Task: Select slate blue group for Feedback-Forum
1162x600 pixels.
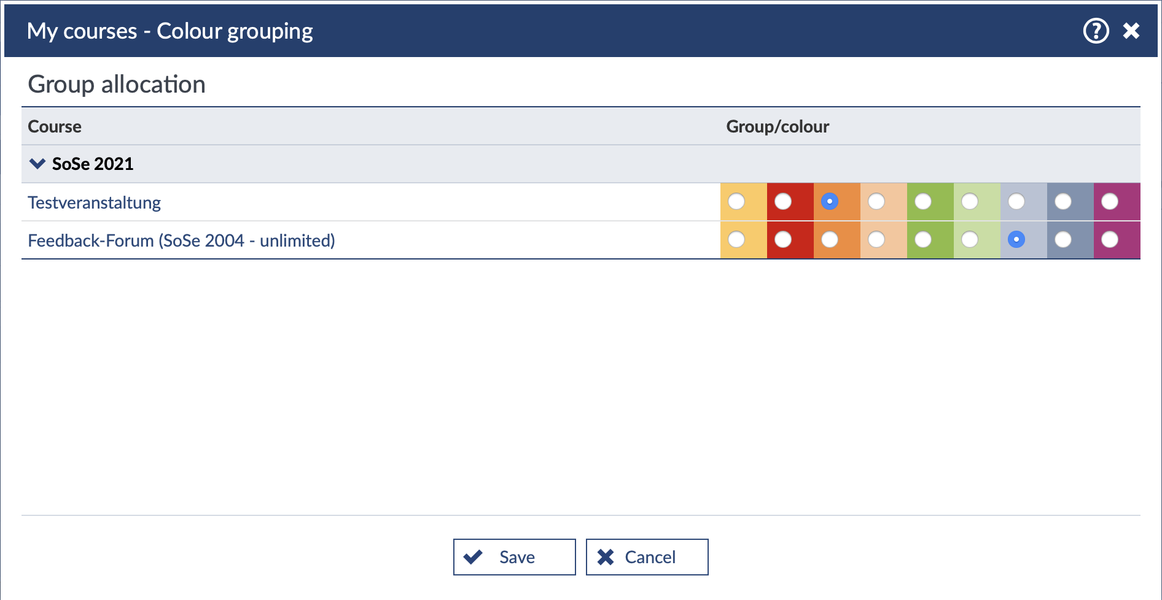Action: tap(1063, 239)
